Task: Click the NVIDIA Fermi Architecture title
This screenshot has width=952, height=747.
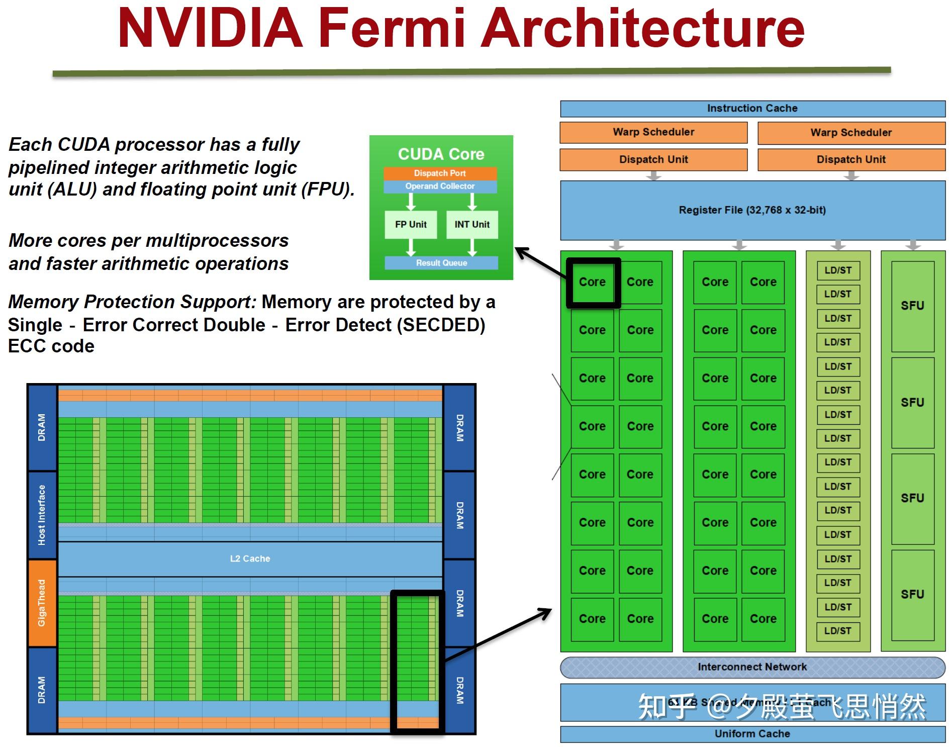Action: 461,28
